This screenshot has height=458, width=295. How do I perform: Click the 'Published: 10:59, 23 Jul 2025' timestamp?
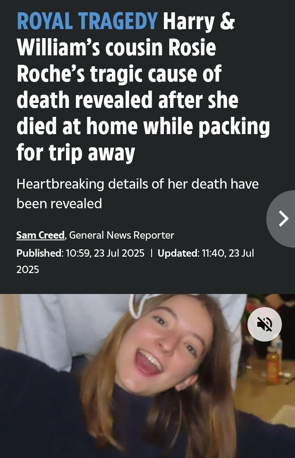[x=80, y=253]
